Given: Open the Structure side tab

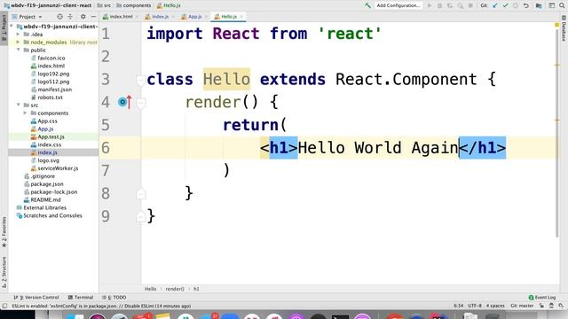Looking at the screenshot, I should (x=4, y=272).
